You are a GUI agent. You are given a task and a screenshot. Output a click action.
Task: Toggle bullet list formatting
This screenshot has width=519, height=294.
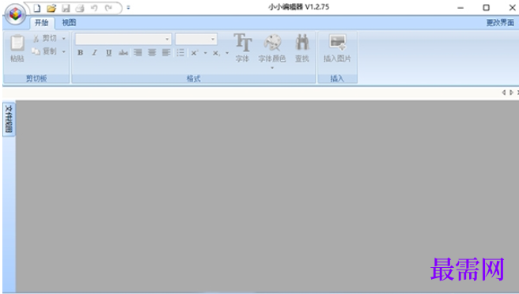point(180,53)
